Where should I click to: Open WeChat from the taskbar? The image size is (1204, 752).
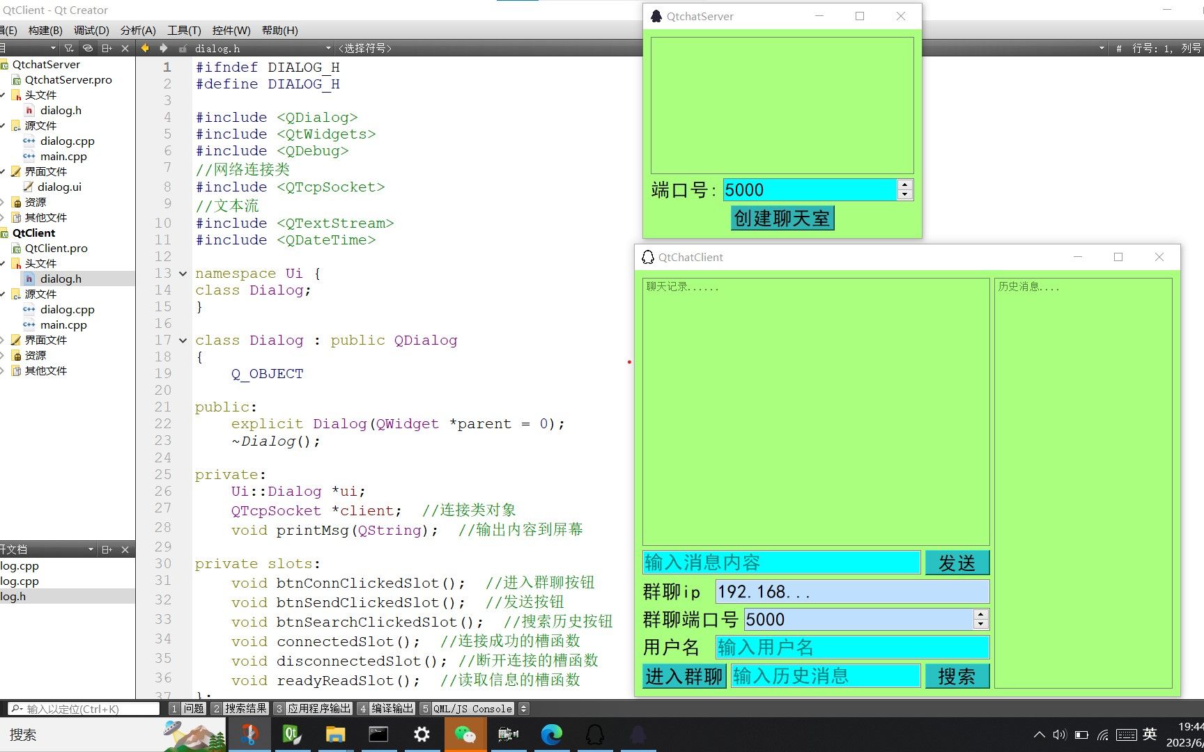click(x=465, y=735)
